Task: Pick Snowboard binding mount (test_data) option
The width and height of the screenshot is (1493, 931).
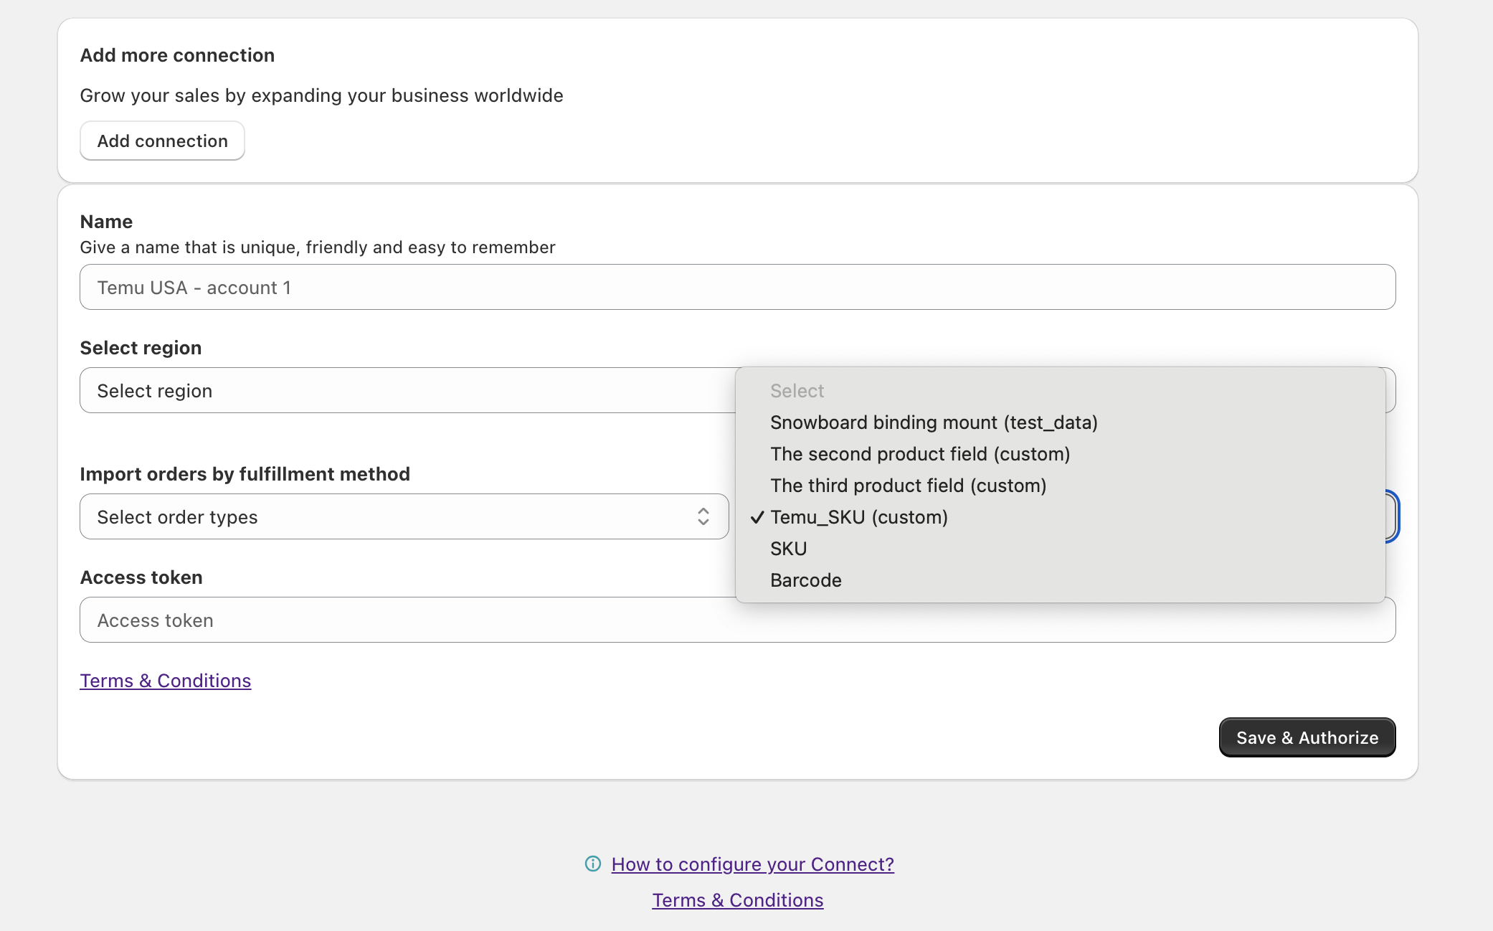Action: [934, 422]
